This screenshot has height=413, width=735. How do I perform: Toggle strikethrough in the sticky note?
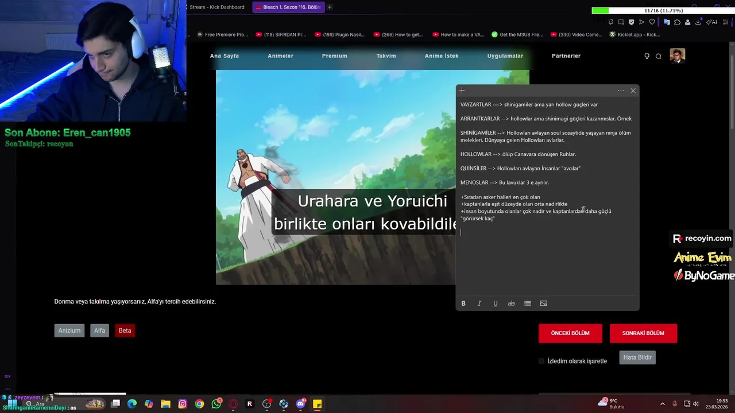point(511,303)
